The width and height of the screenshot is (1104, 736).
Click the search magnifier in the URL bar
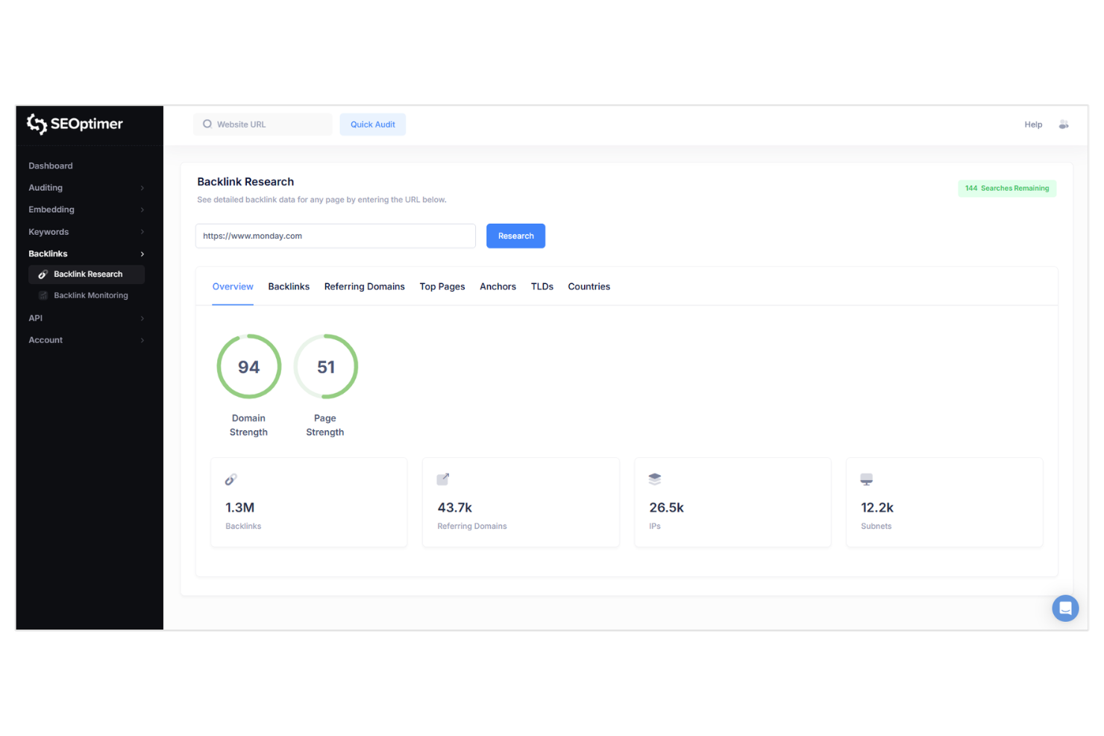207,124
